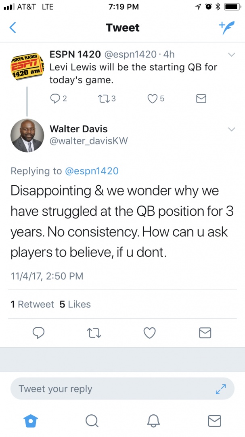Like Walter Davis's tweet with heart
Image resolution: width=245 pixels, height=437 pixels.
[x=149, y=333]
